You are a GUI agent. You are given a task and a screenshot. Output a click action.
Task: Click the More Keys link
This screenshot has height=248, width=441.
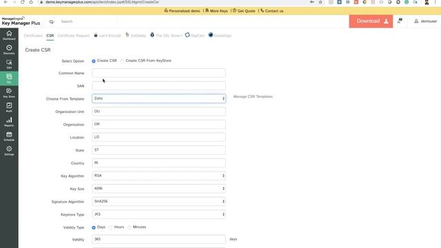[x=216, y=11]
